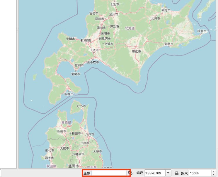The height and width of the screenshot is (177, 218).
Task: Click the 能代市 map label
Action: (x=50, y=150)
